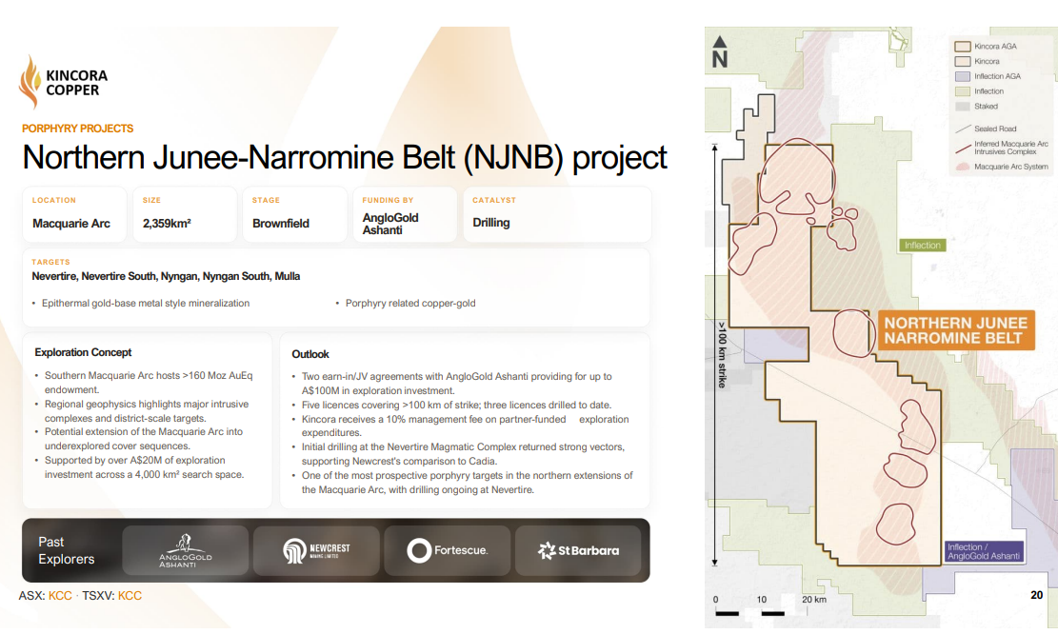This screenshot has width=1058, height=634.
Task: Click the Catalyst value Drilling
Action: click(491, 223)
